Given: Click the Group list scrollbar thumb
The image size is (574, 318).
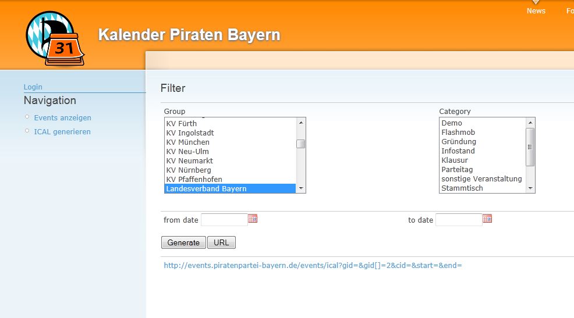Looking at the screenshot, I should 300,144.
